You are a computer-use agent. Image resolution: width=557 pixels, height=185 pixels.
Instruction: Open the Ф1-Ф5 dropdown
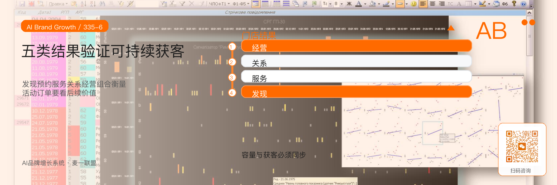tap(241, 4)
